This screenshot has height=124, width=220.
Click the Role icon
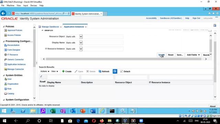tap(5, 89)
